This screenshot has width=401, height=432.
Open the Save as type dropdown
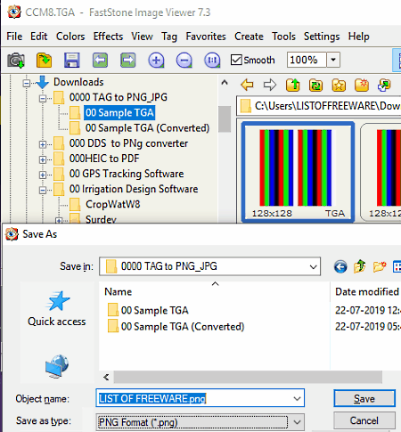297,422
